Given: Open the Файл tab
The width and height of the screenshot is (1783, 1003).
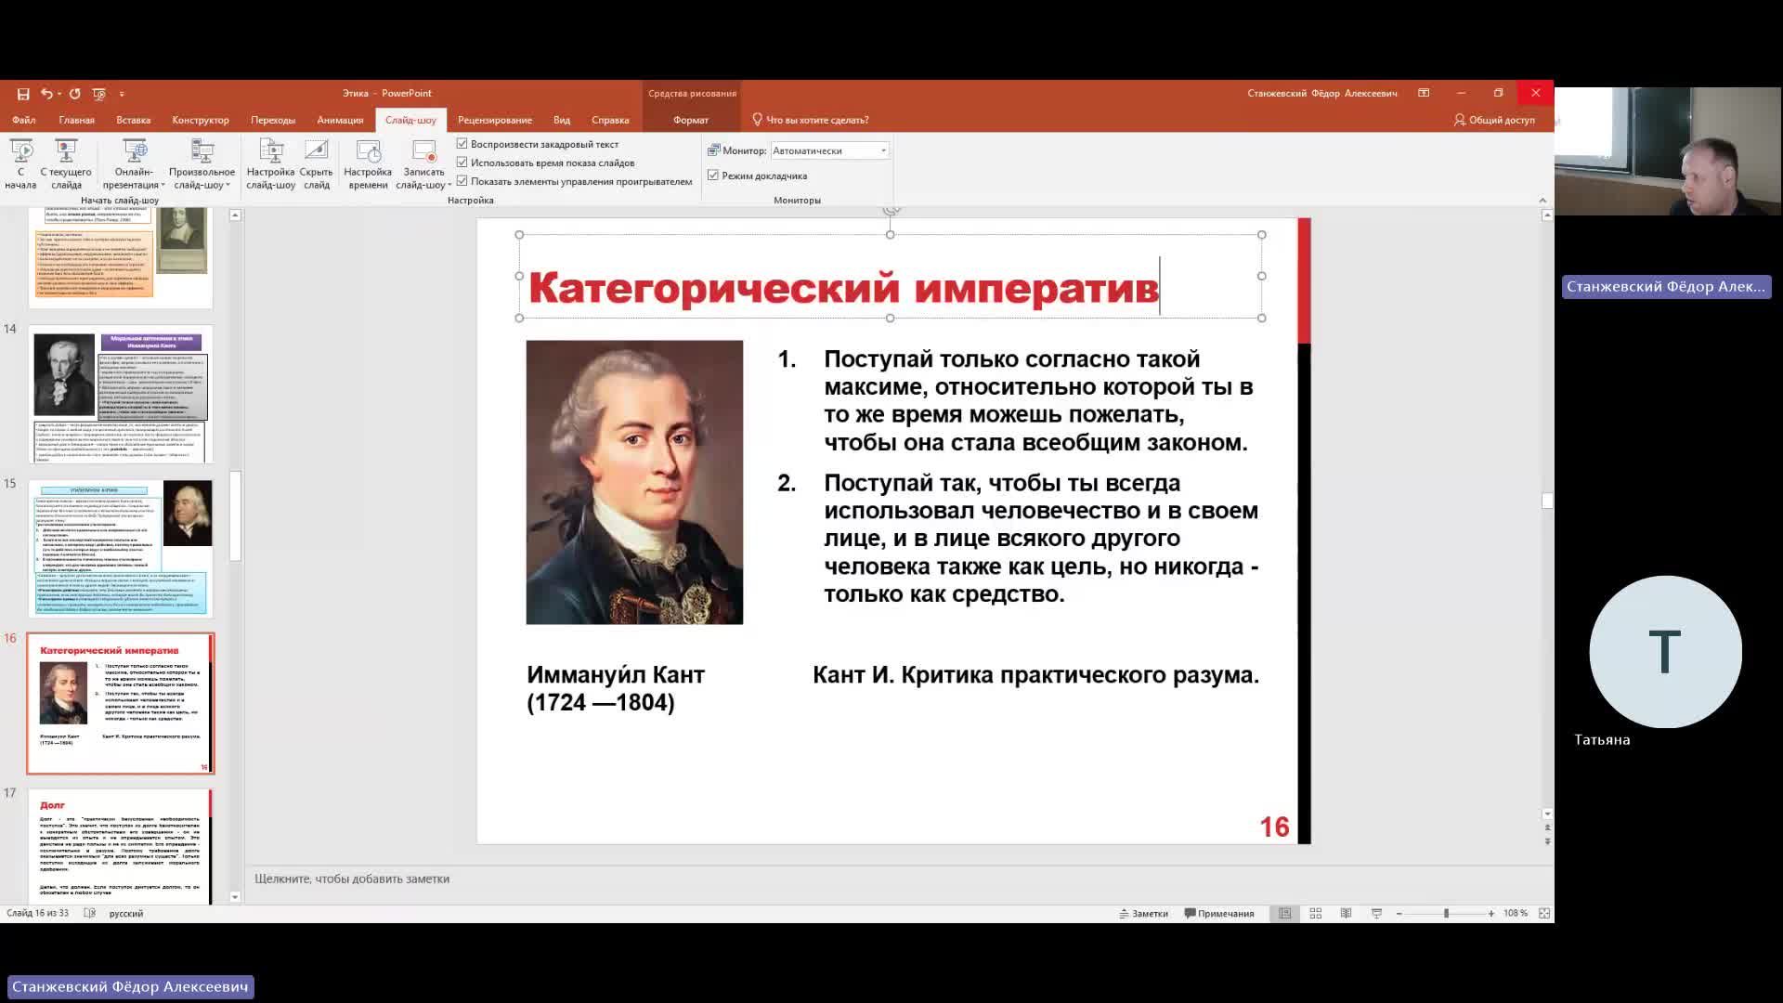Looking at the screenshot, I should [x=24, y=120].
